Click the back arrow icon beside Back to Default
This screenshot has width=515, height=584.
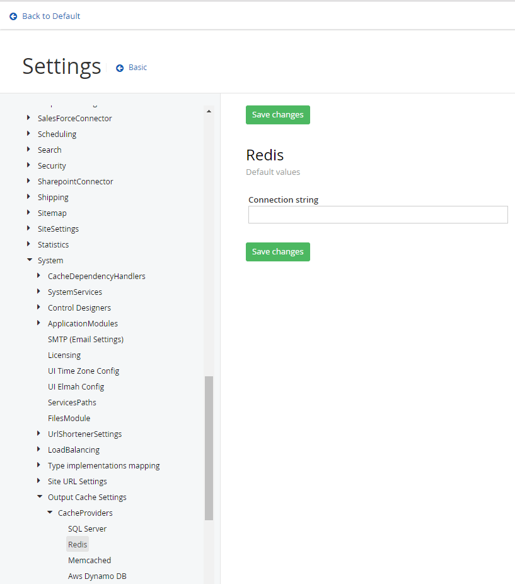coord(13,16)
